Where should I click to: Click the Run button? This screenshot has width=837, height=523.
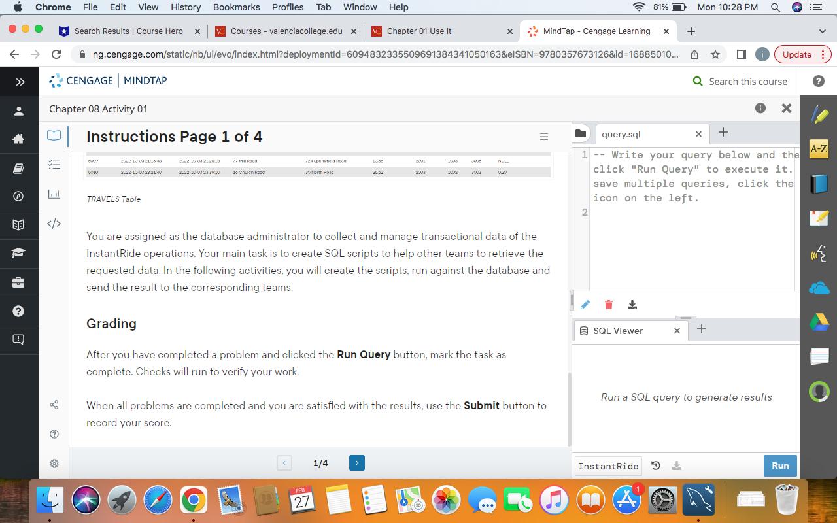[780, 465]
